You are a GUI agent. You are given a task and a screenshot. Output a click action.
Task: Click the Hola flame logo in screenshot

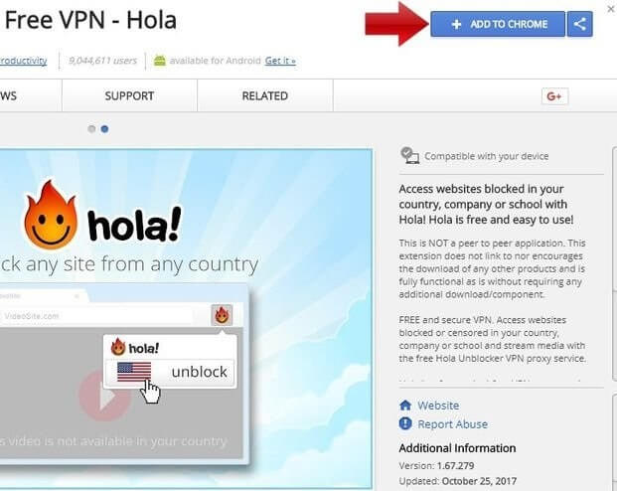click(x=51, y=215)
